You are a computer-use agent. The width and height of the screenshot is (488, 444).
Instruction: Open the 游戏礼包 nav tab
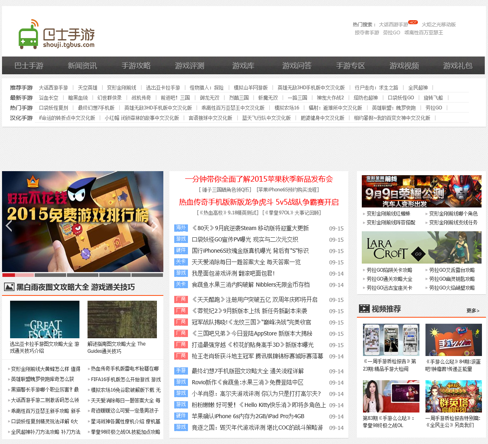point(458,65)
